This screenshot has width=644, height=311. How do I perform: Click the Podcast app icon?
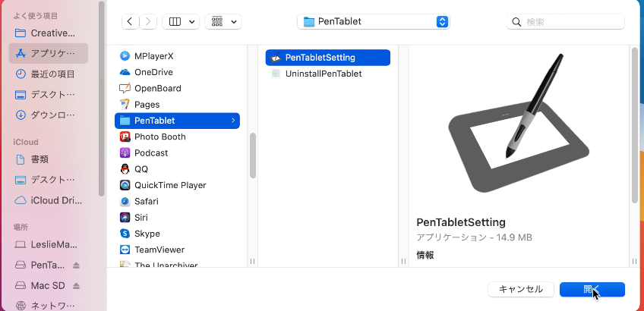pyautogui.click(x=125, y=153)
